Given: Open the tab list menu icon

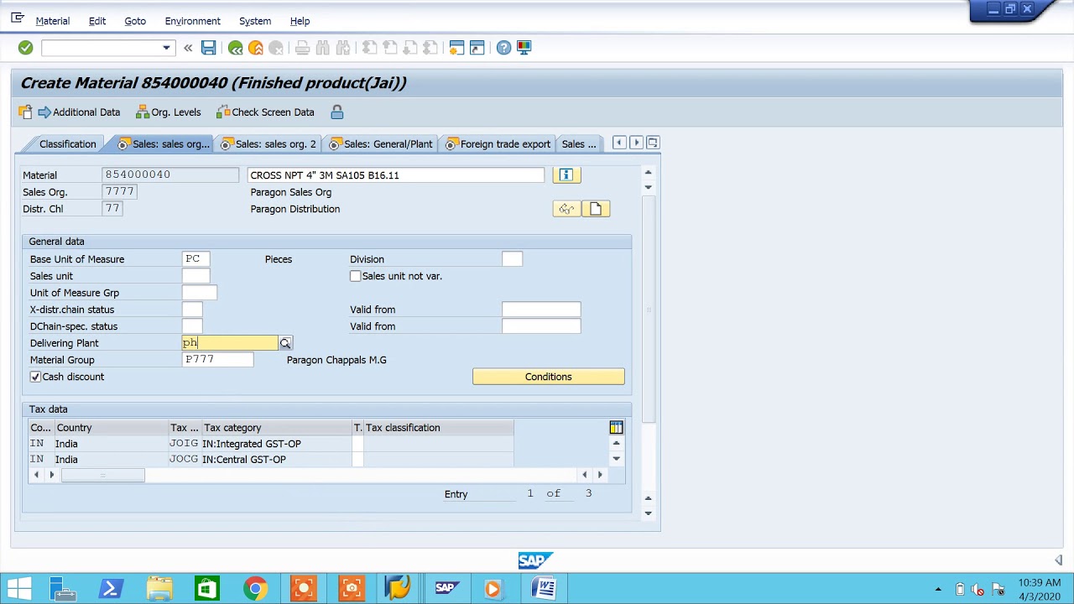Looking at the screenshot, I should (x=653, y=143).
